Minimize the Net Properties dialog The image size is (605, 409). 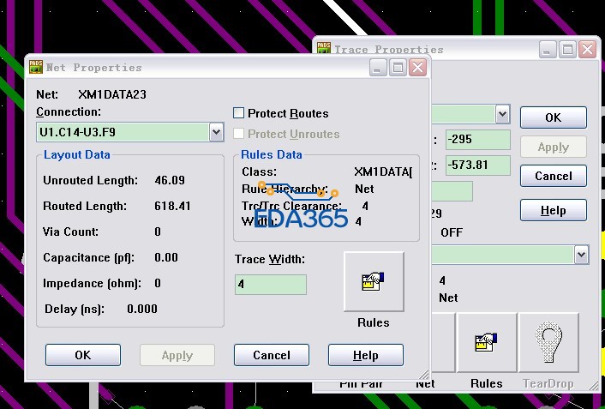point(378,68)
